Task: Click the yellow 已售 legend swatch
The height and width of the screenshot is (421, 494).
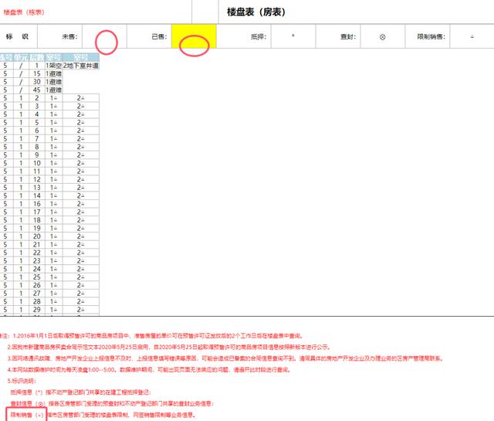Action: pyautogui.click(x=194, y=36)
